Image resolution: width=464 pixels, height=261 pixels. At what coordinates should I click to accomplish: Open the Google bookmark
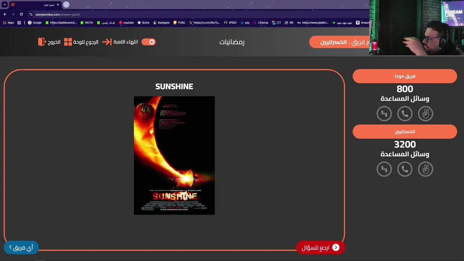coord(35,22)
